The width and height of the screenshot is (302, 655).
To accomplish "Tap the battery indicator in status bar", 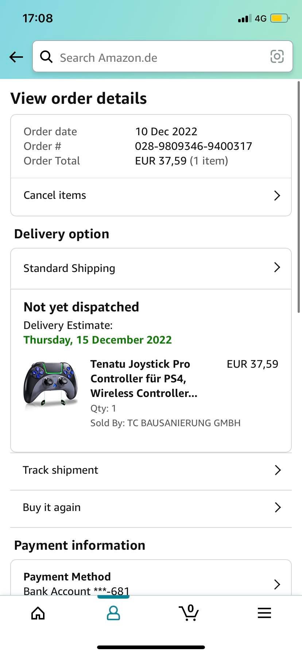I will pos(280,18).
